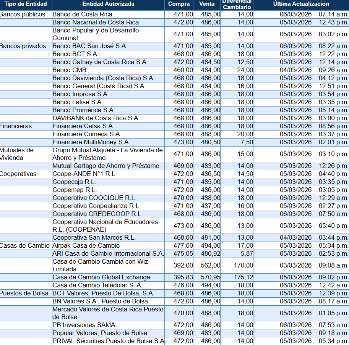Select the Banco CMB row name
Viewport: 349px width, 345px height.
tap(69, 70)
